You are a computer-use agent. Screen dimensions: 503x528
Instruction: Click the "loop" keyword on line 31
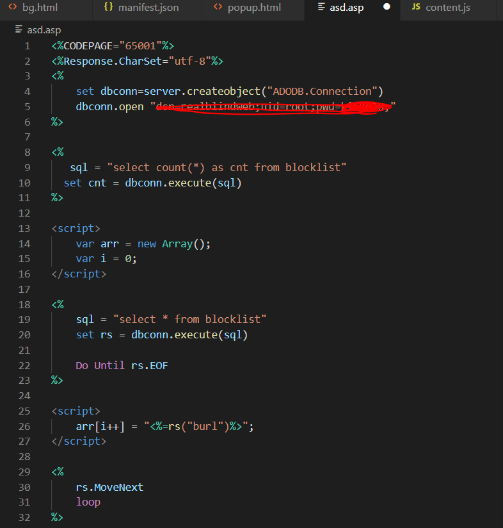pyautogui.click(x=88, y=502)
